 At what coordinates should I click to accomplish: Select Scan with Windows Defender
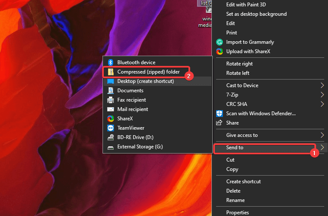coord(270,114)
